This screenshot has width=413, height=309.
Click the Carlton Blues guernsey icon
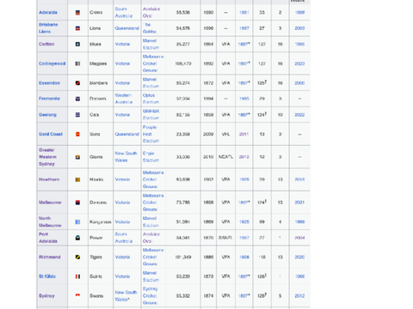click(x=77, y=44)
